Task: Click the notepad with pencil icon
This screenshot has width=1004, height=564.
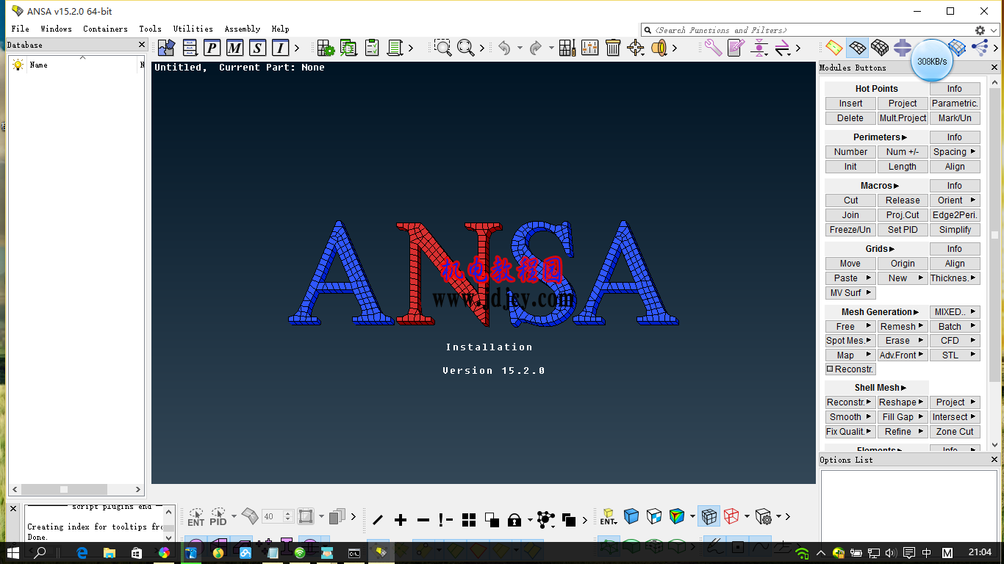Action: pos(736,48)
